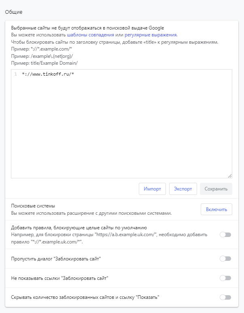Click the Пропустить диалог option label text

tap(56, 258)
